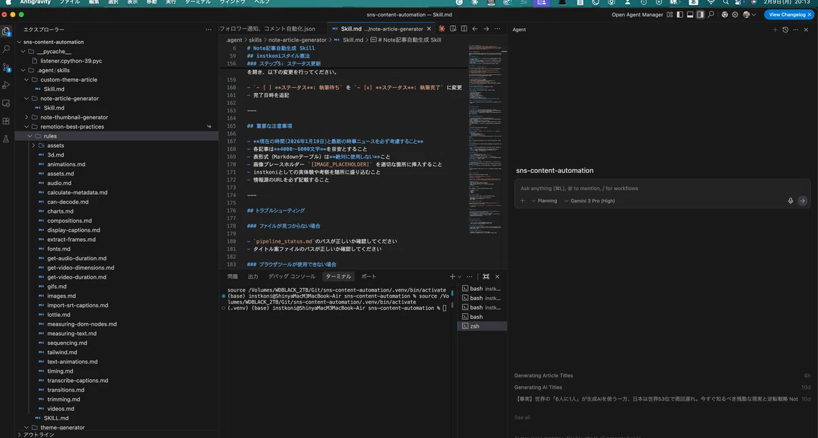The height and width of the screenshot is (438, 818).
Task: Click View Changelog button
Action: pos(789,14)
